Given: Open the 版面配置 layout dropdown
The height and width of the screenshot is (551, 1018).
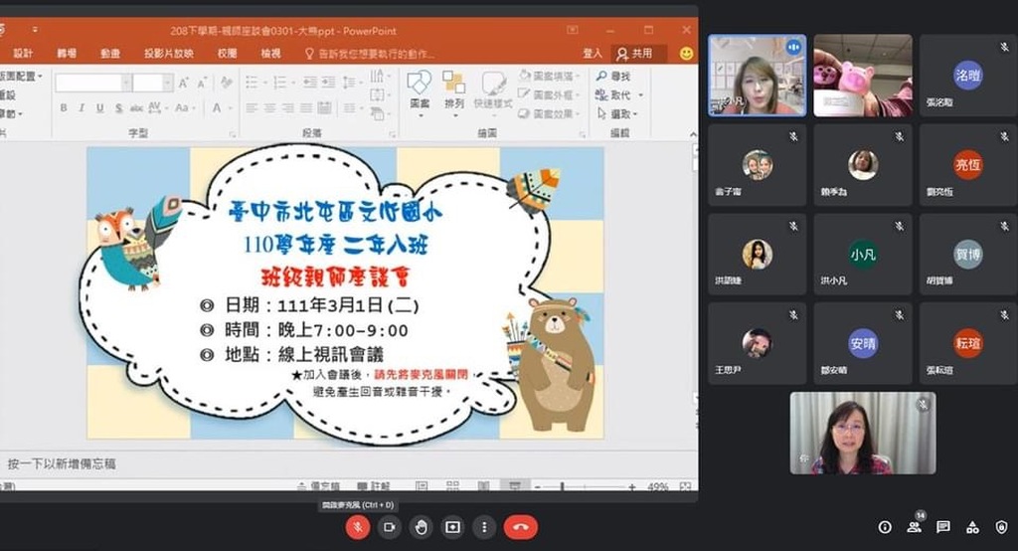Looking at the screenshot, I should coord(21,76).
